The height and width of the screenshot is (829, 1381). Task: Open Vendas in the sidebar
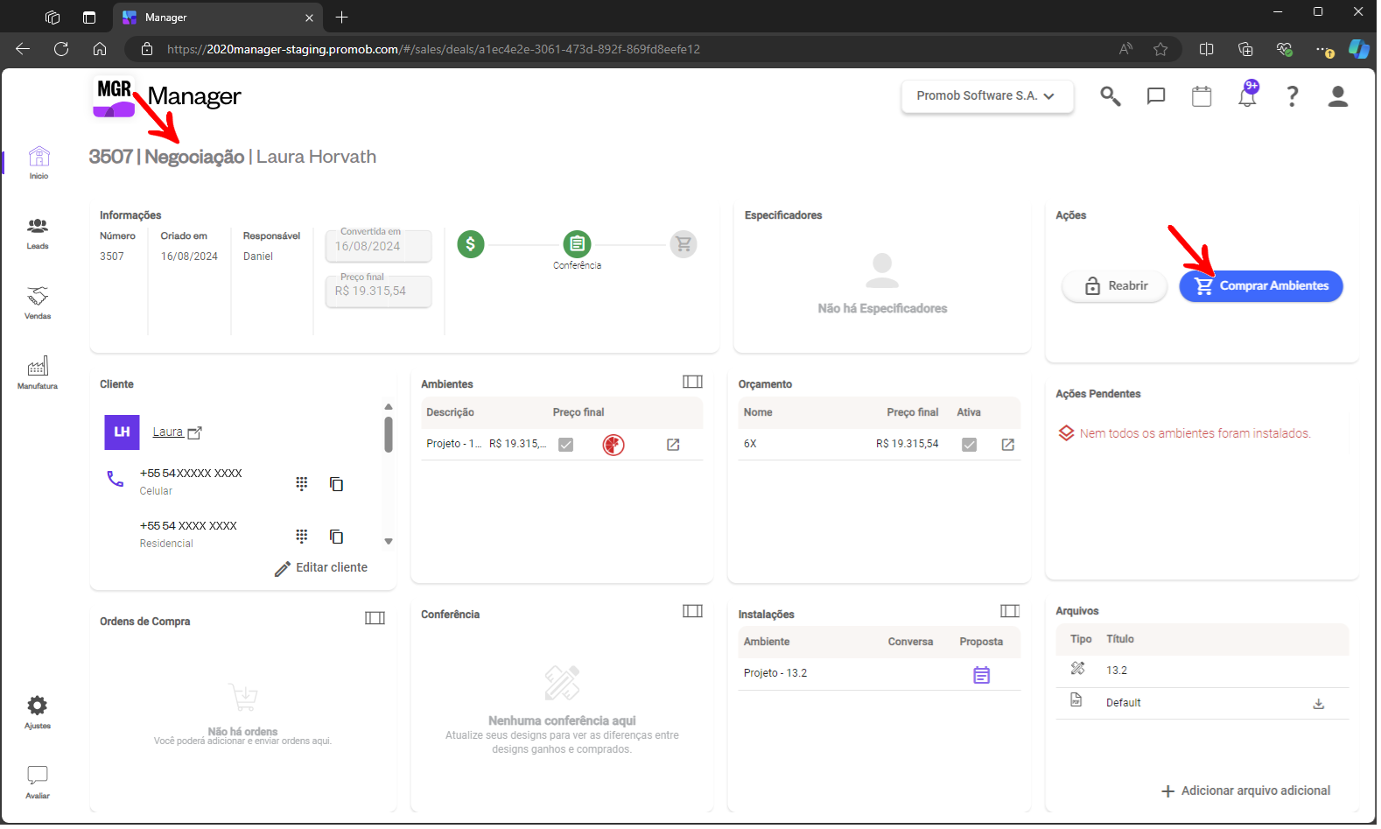pos(38,303)
